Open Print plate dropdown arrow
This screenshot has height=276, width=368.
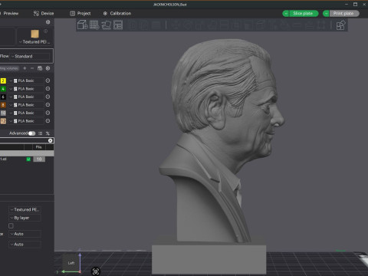pos(326,14)
